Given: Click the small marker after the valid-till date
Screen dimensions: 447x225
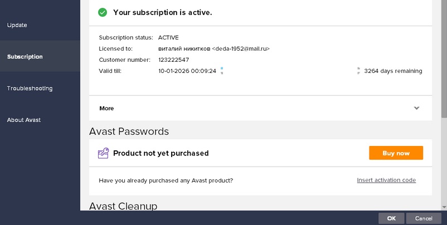Looking at the screenshot, I should tap(222, 71).
